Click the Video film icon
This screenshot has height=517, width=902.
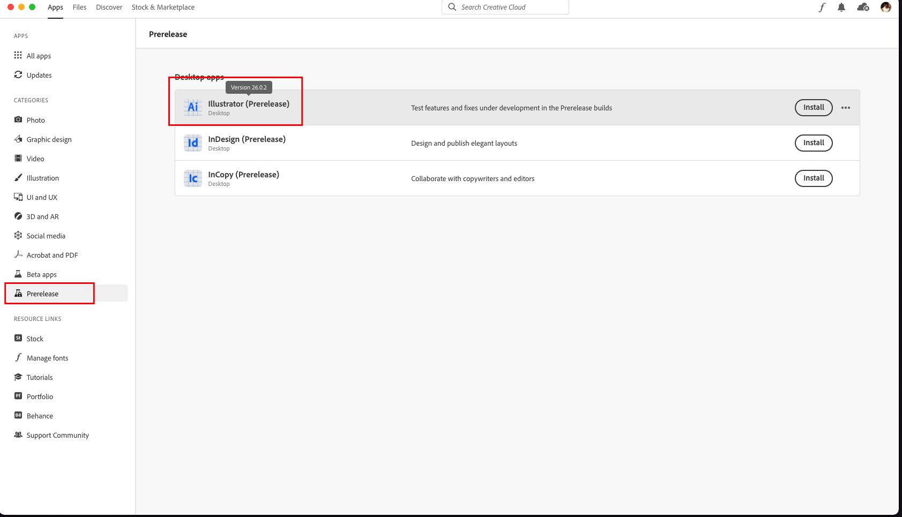tap(18, 158)
